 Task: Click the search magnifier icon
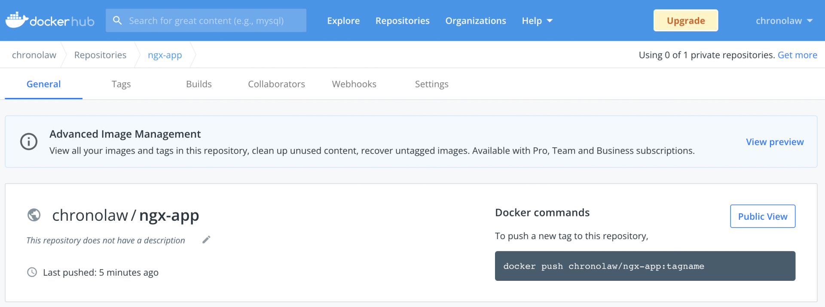117,20
